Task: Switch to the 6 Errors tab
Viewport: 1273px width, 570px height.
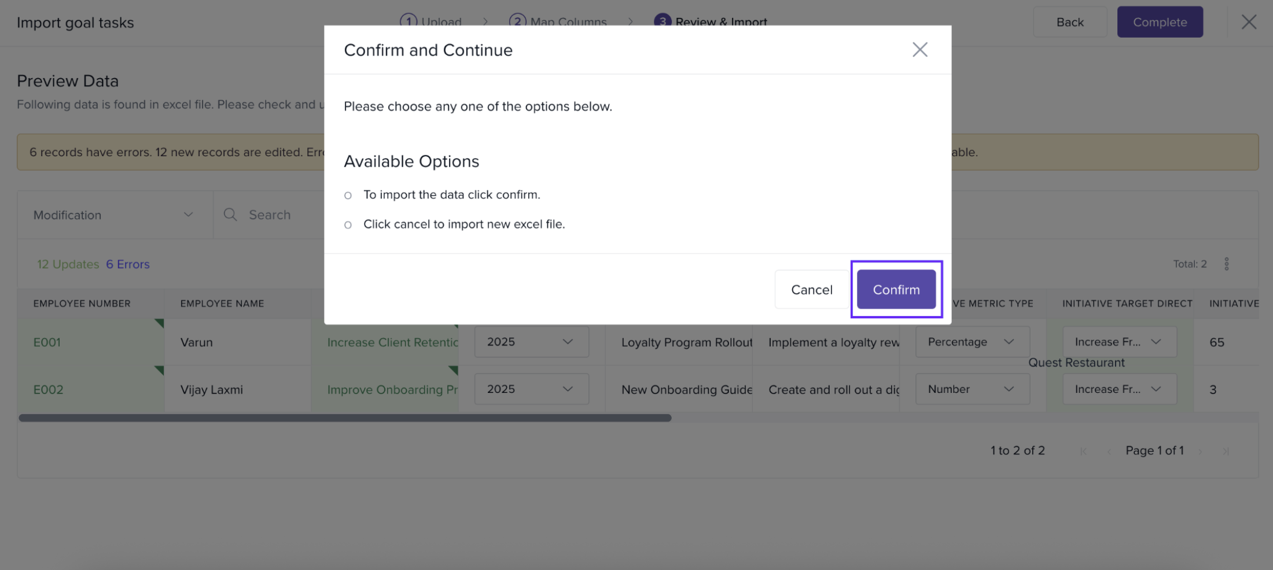Action: (x=128, y=264)
